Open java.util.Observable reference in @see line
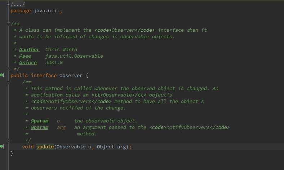This screenshot has width=284, height=170. (74, 56)
